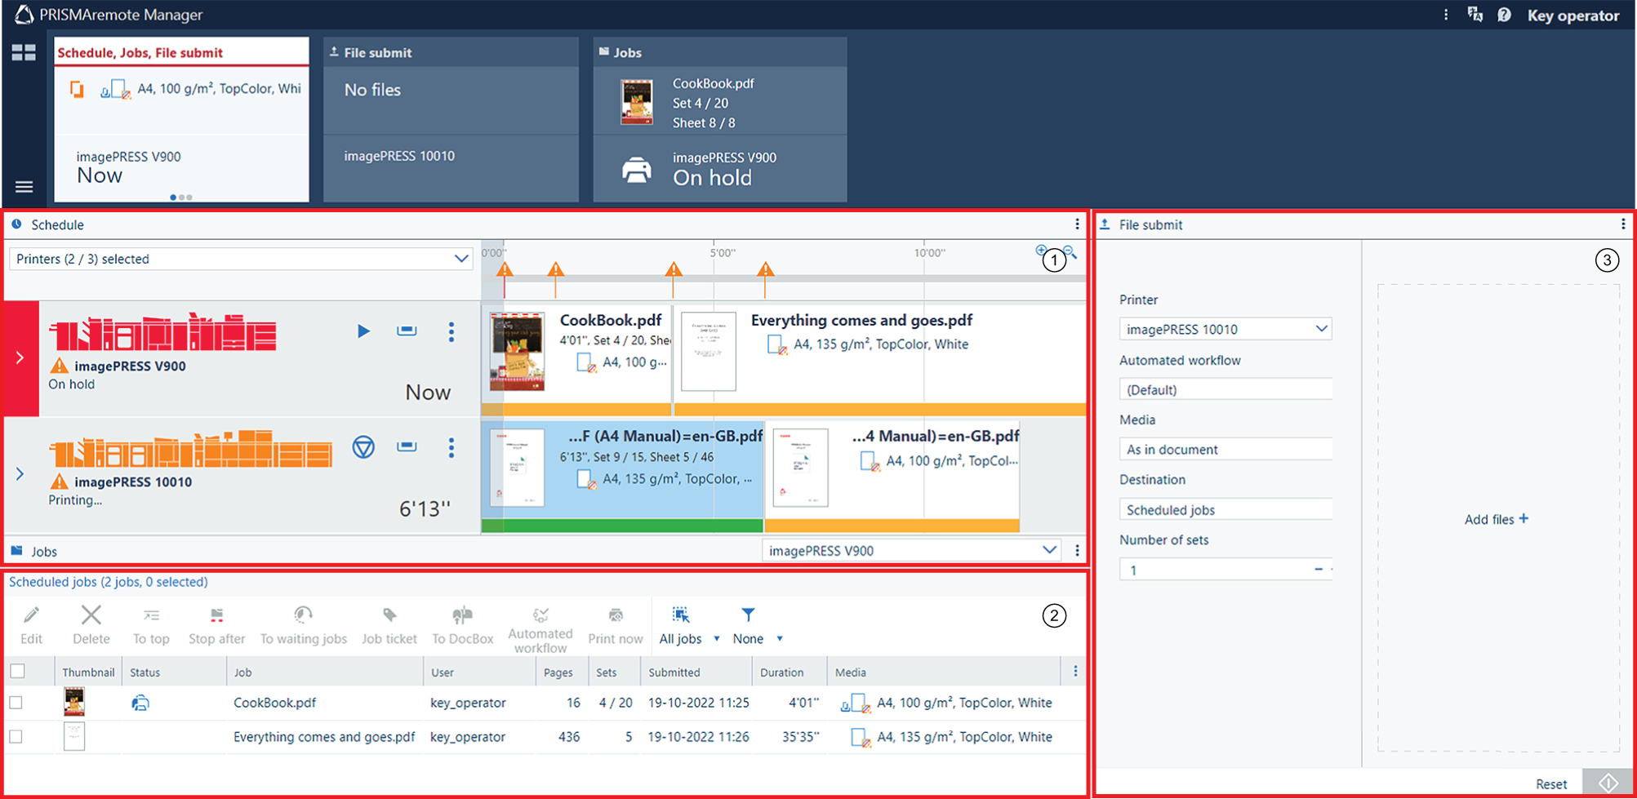
Task: Click the Reset button in File submit
Action: 1551,784
